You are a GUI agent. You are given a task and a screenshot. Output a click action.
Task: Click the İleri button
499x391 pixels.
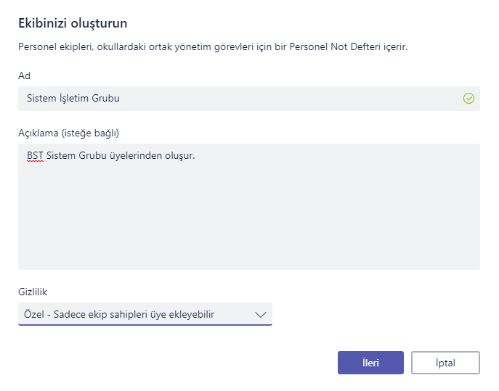[370, 363]
